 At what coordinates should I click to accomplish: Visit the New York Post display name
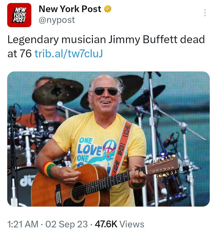(70, 9)
